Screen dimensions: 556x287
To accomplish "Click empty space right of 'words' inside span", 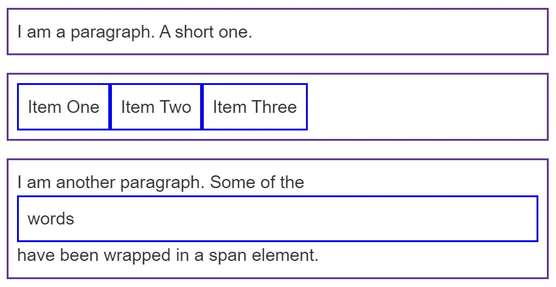I will [x=304, y=218].
